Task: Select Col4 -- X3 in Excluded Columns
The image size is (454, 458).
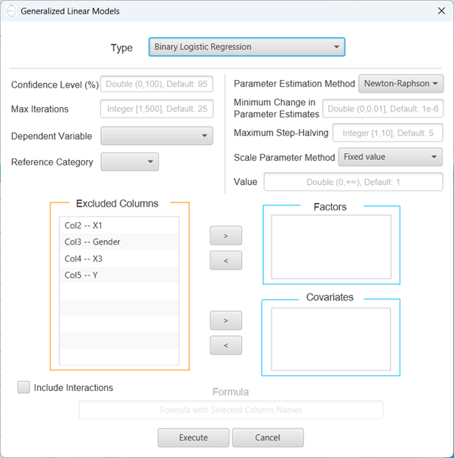Action: 119,259
